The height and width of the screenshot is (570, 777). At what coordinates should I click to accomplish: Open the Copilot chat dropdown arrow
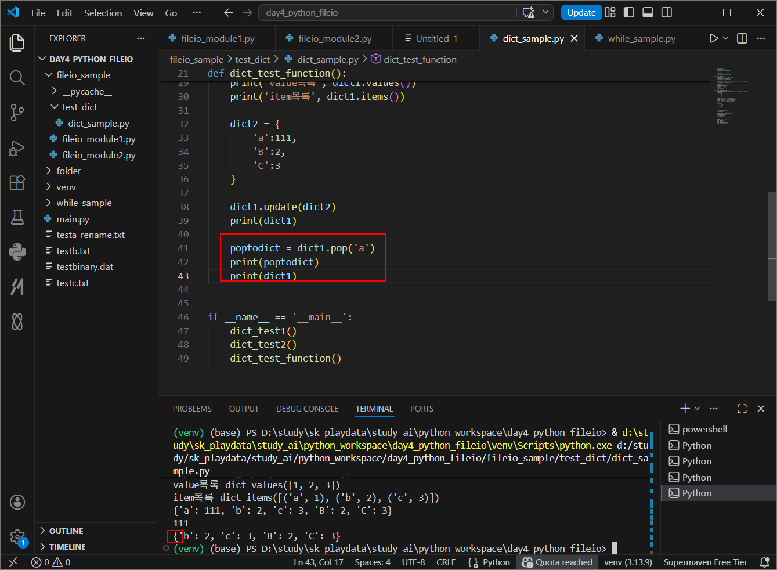point(545,12)
